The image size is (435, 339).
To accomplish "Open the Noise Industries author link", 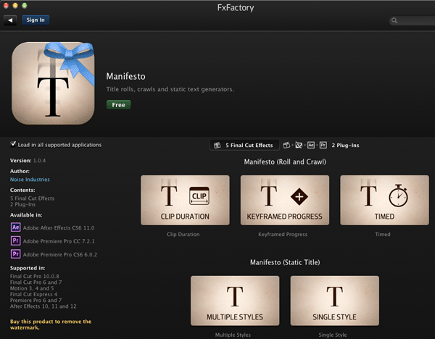I will coord(30,180).
